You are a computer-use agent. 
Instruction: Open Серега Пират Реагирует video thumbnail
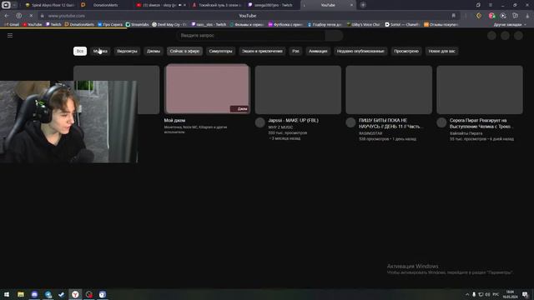480,90
